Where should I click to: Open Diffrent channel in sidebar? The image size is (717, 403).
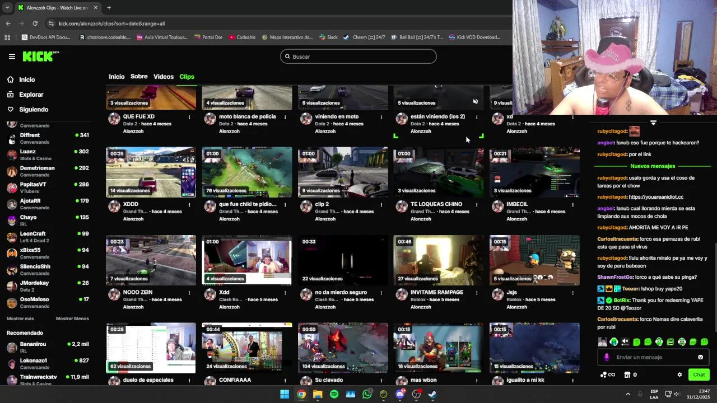[48, 138]
